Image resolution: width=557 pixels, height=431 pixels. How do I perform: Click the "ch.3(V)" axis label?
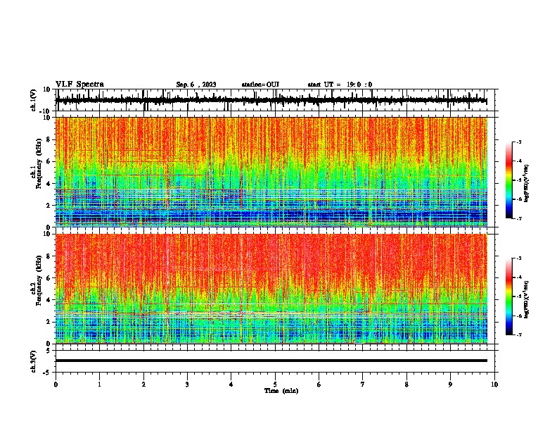pos(33,361)
